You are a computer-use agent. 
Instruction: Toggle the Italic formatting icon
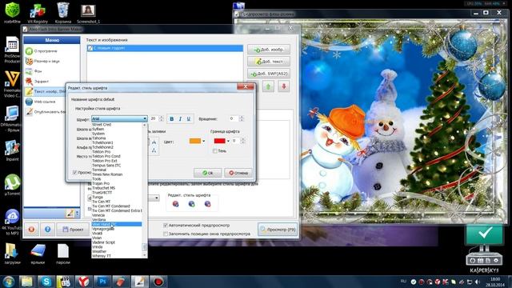pos(180,119)
